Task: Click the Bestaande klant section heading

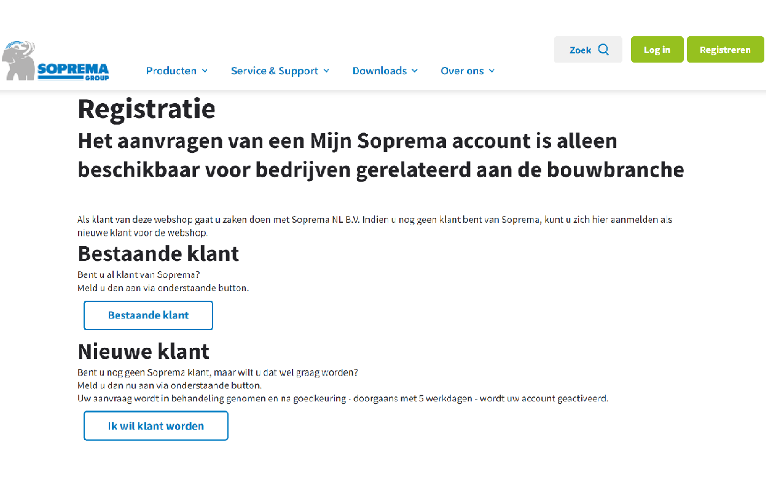Action: tap(159, 253)
